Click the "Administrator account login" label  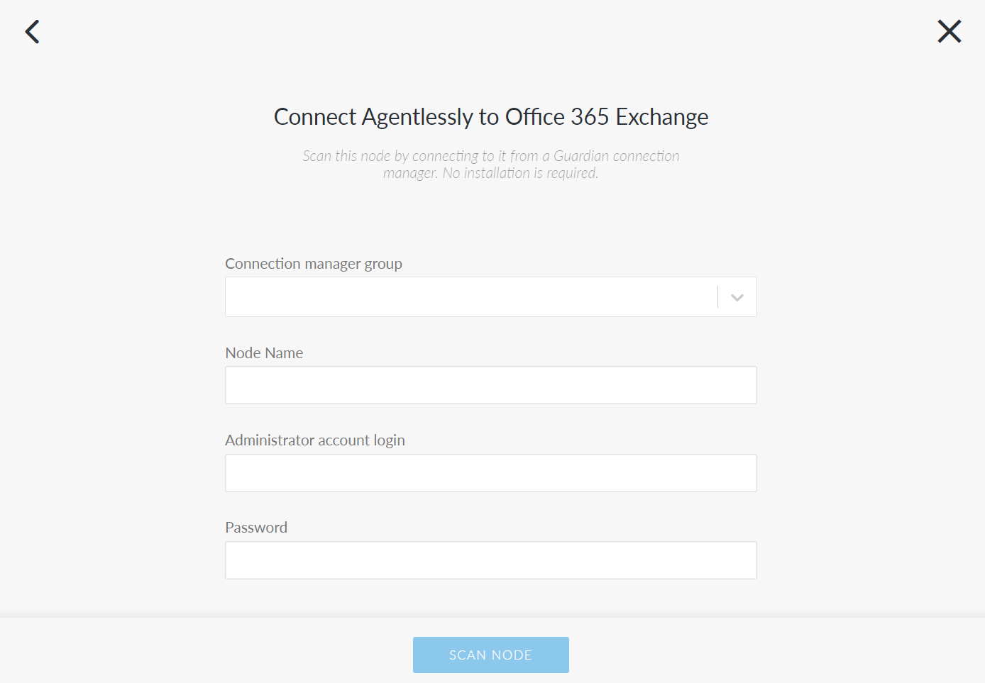[315, 440]
